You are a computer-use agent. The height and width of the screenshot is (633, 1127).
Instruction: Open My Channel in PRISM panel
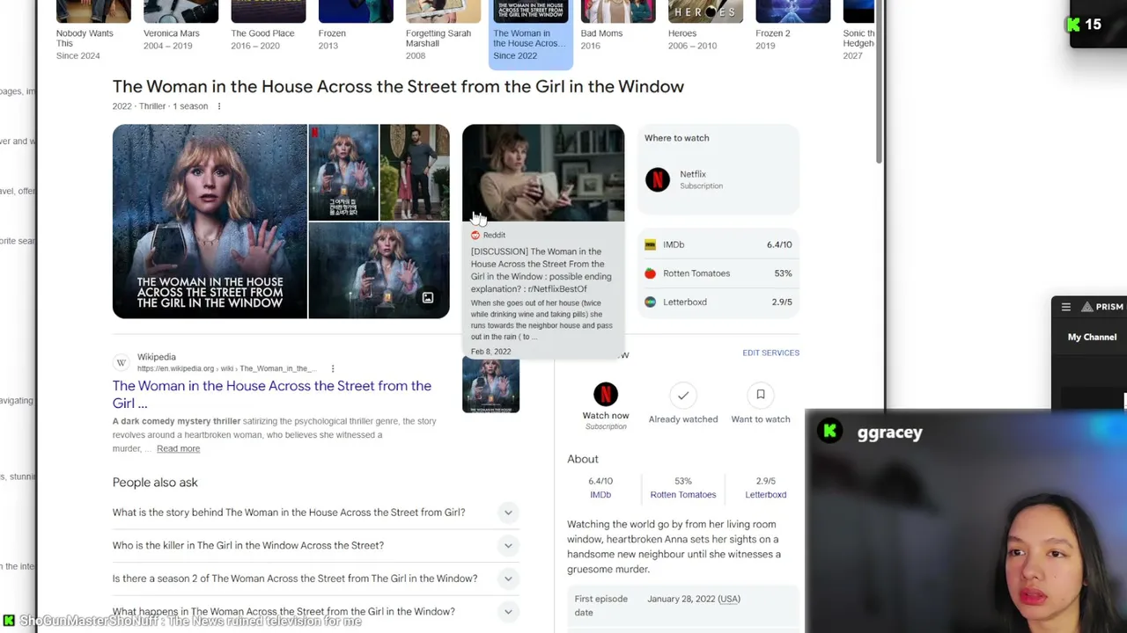click(1092, 337)
